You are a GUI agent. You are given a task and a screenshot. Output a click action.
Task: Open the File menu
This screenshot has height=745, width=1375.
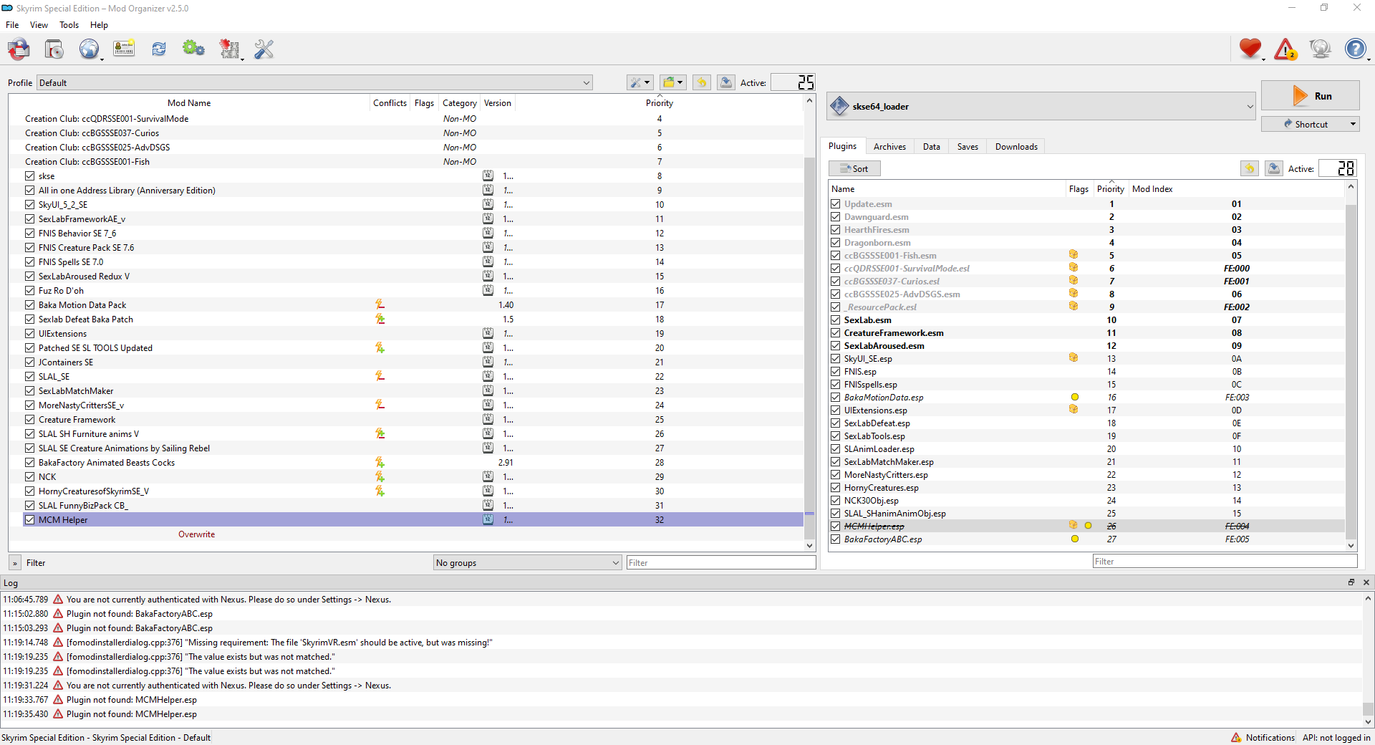(12, 25)
